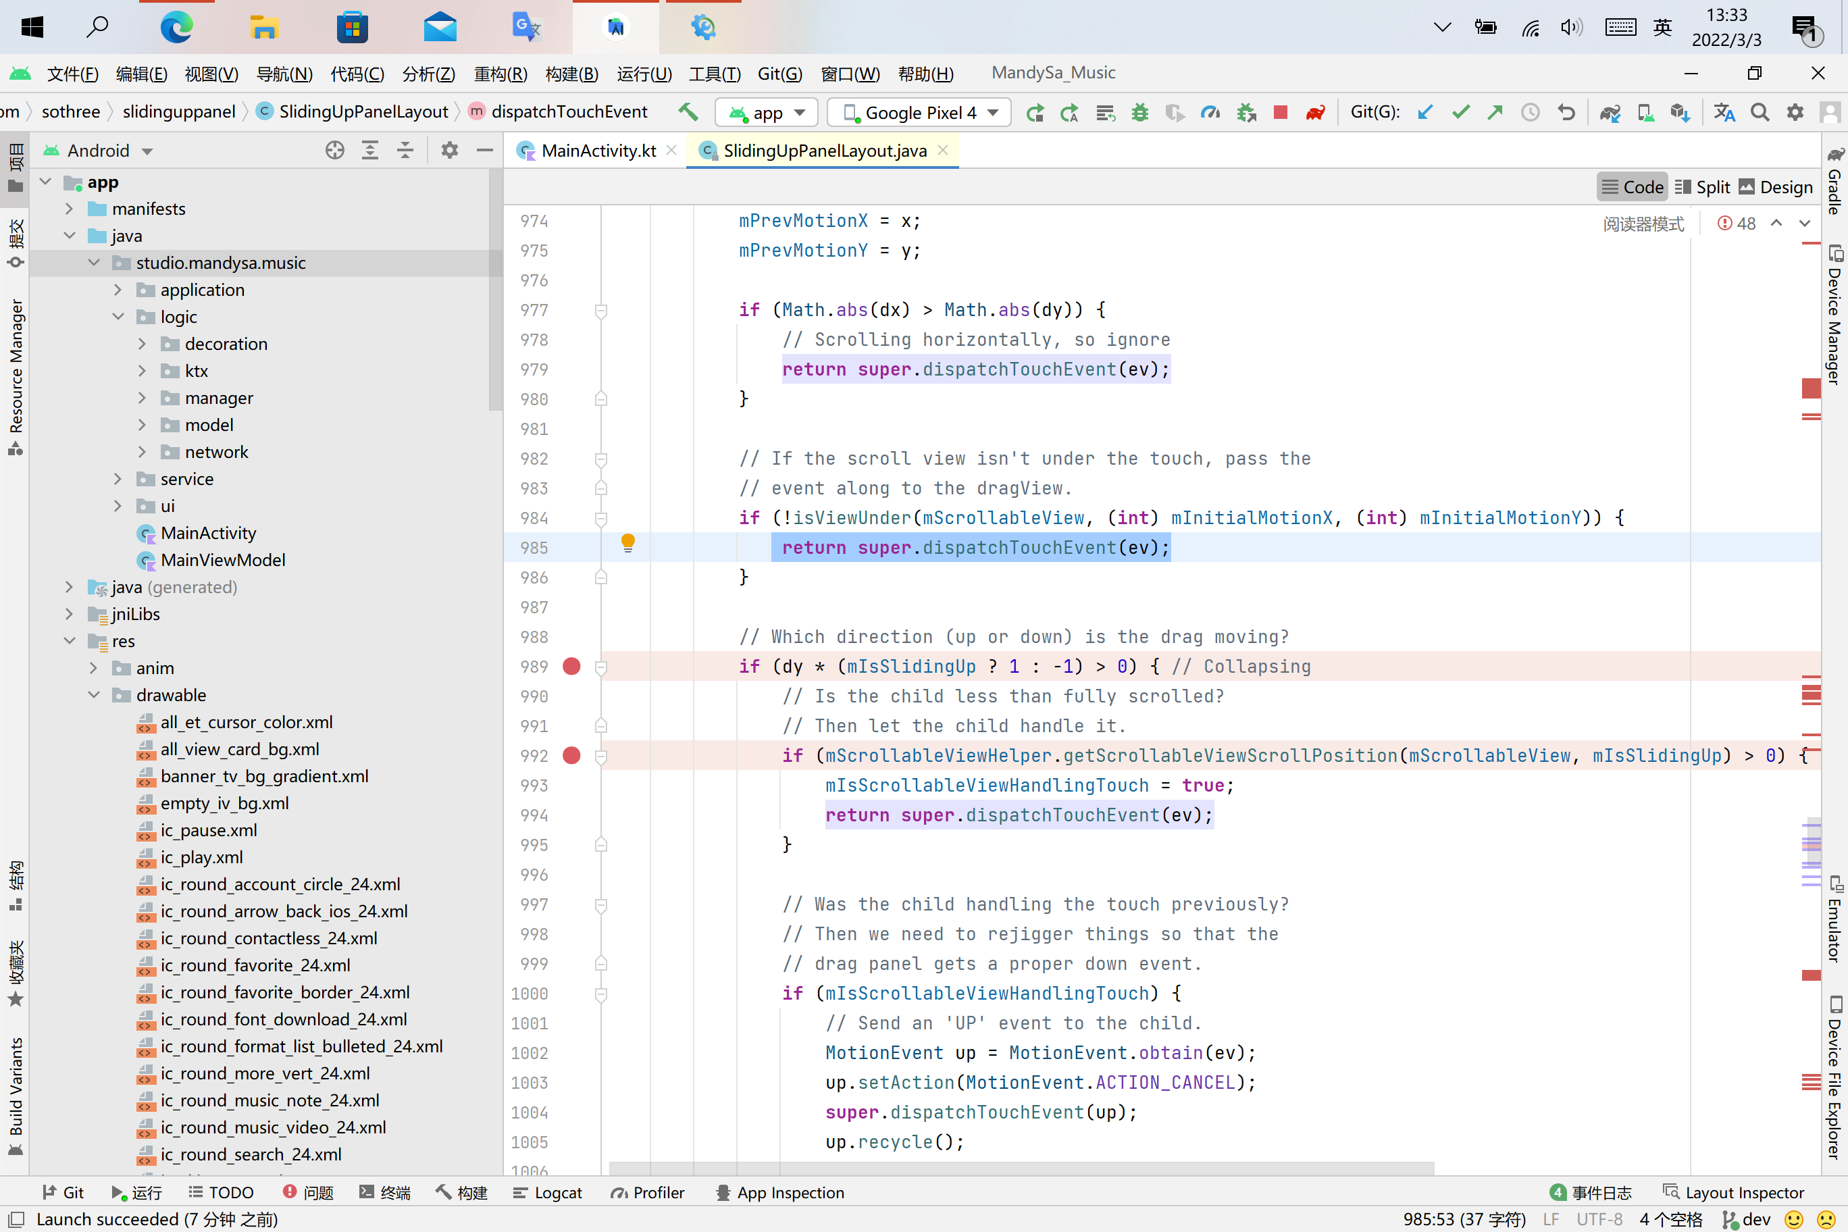Switch editor to Split view mode
Screen dimensions: 1848x1232
pyautogui.click(x=1702, y=187)
